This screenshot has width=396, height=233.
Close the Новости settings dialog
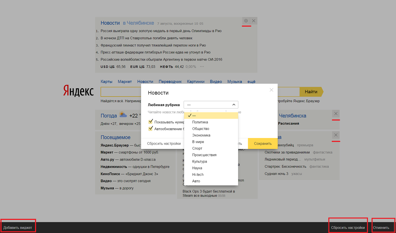point(271,90)
